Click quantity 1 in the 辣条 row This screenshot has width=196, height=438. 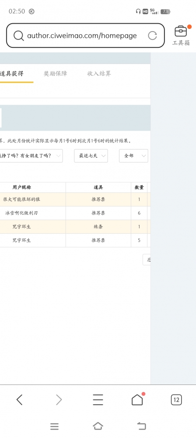(139, 227)
